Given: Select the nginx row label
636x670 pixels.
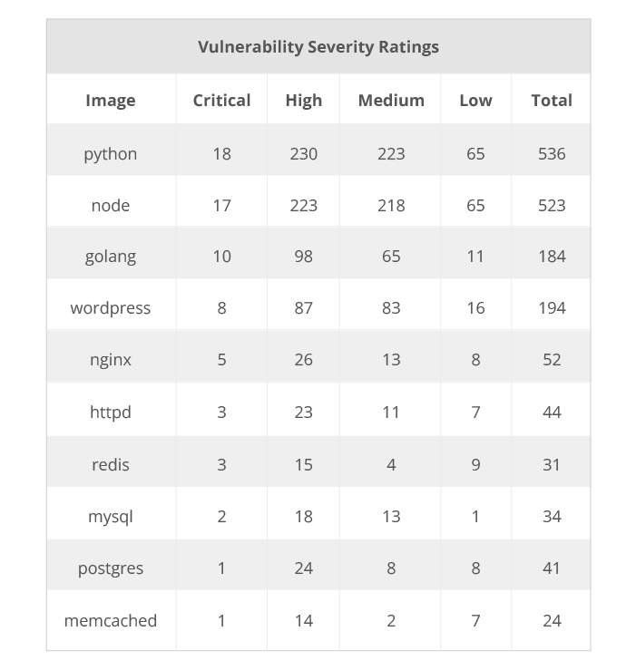Looking at the screenshot, I should [x=111, y=360].
